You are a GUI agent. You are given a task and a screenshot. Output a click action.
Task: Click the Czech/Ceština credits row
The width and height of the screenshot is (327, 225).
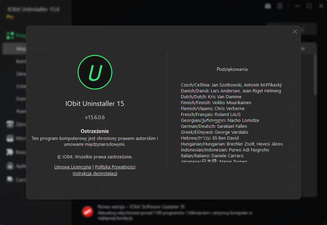click(x=231, y=85)
